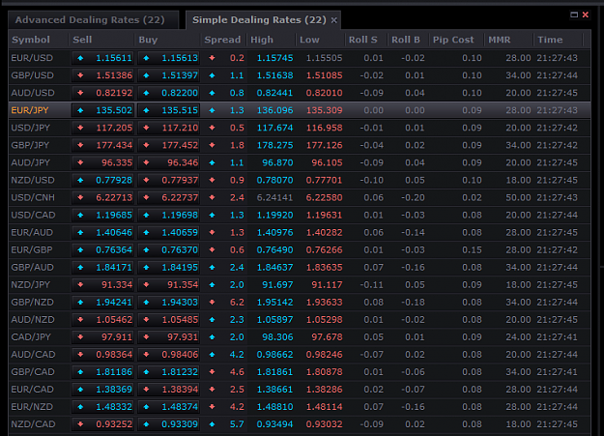Click EUR/JPY buy price 135.515
This screenshot has width=604, height=436.
168,110
